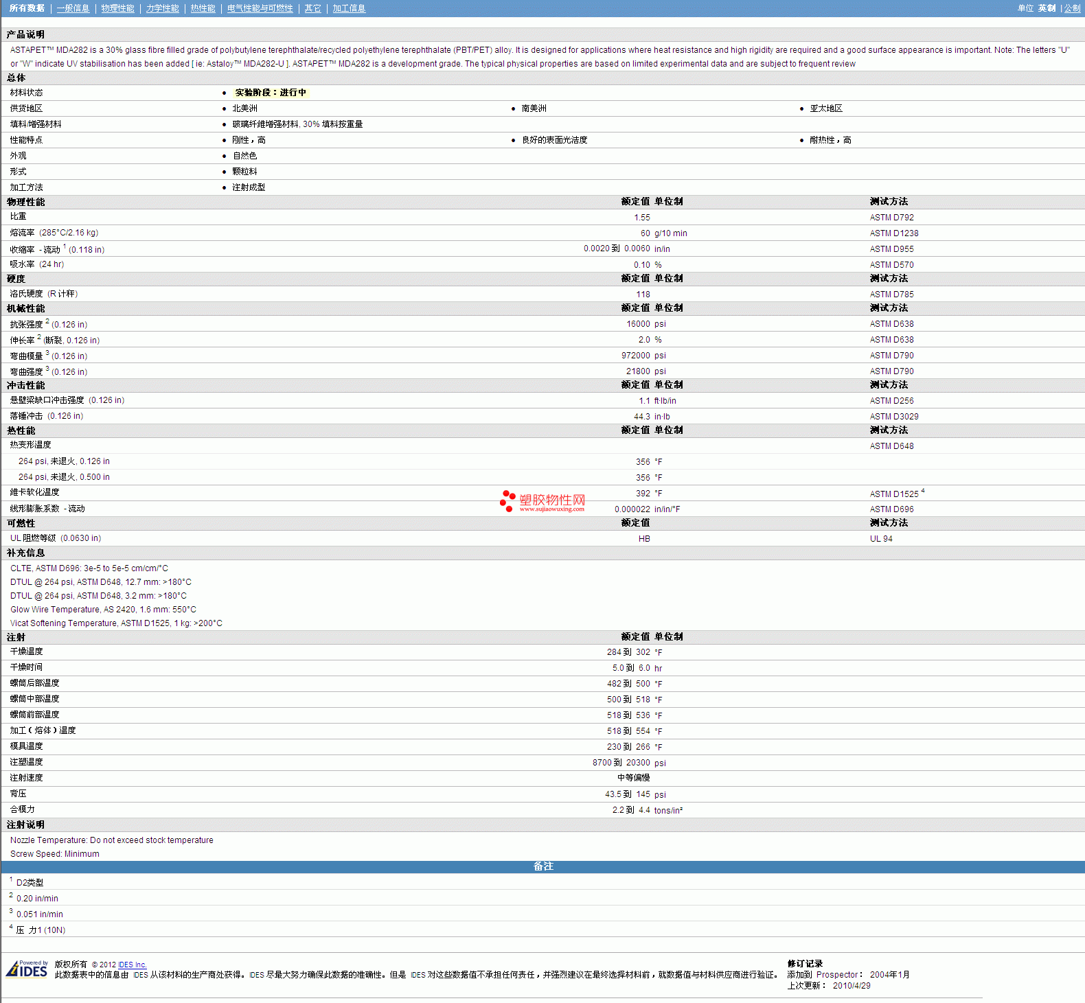1085x1003 pixels.
Task: Switch units to 公制
Action: 1072,8
